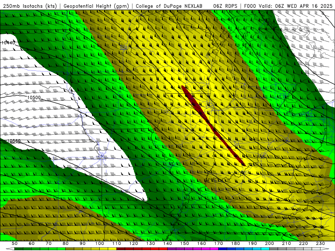Click the 10440 height contour label
This screenshot has width=335, height=251.
tap(8, 43)
